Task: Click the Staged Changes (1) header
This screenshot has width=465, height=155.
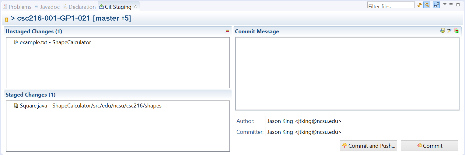Action: pos(30,94)
